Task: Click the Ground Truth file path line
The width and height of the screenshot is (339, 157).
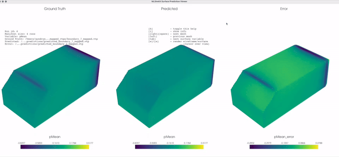Action: coord(51,39)
